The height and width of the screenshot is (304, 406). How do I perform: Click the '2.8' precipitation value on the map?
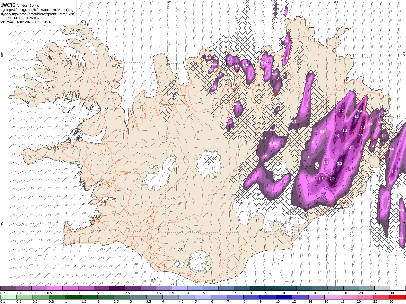click(x=363, y=128)
